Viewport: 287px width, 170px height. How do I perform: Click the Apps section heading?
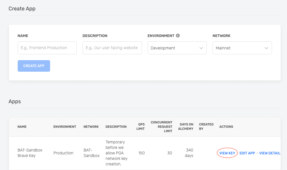[x=14, y=101]
